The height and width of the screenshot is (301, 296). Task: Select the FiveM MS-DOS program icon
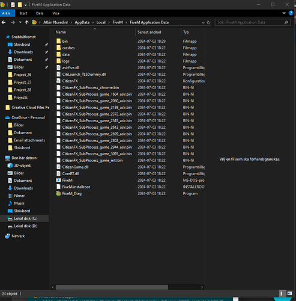pyautogui.click(x=58, y=180)
